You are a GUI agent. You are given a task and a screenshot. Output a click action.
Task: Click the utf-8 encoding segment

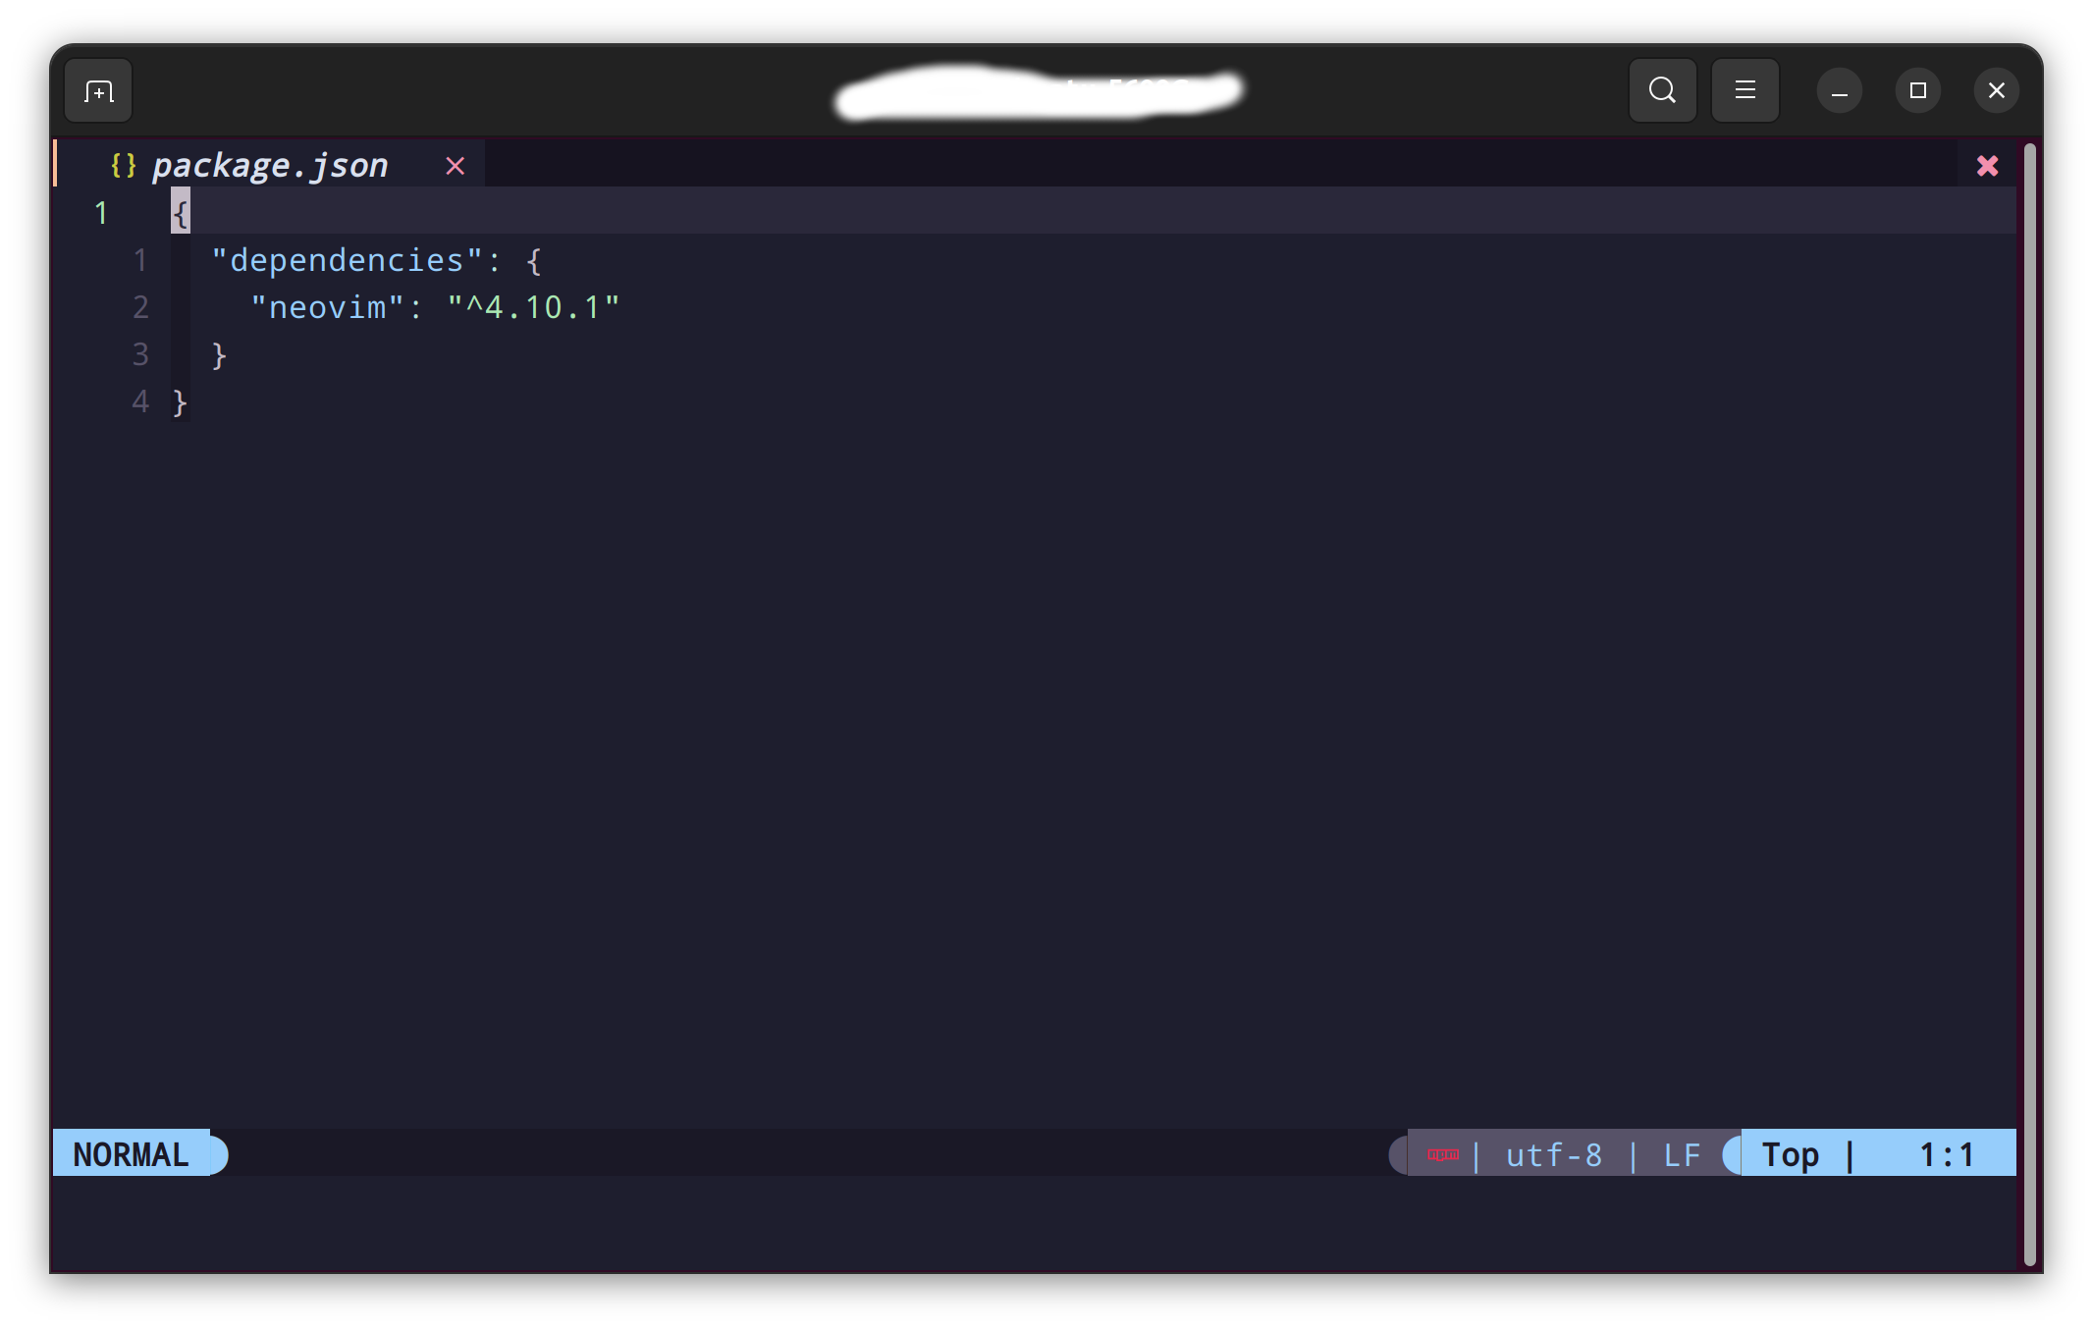click(1553, 1154)
